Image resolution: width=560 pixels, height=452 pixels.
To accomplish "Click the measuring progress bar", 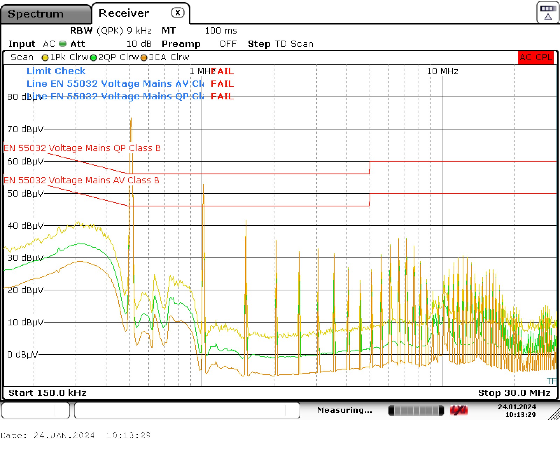I will tap(416, 410).
